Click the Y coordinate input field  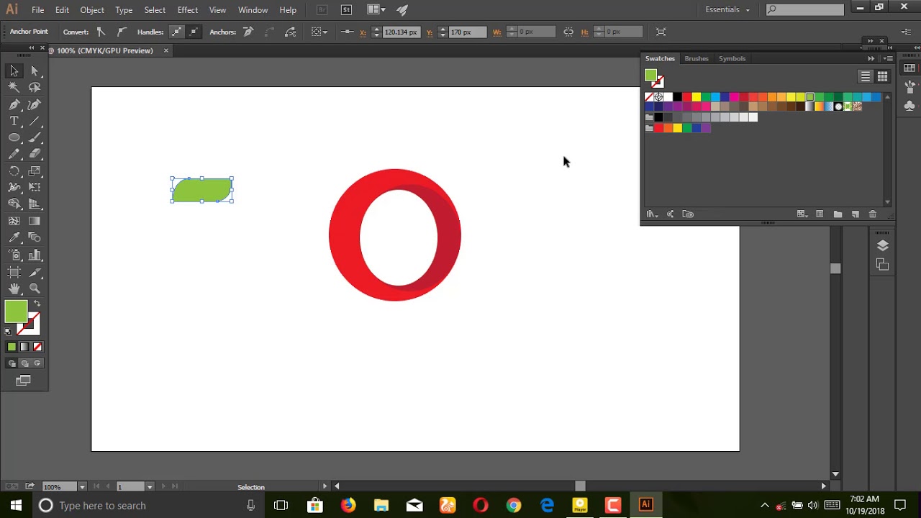[468, 32]
